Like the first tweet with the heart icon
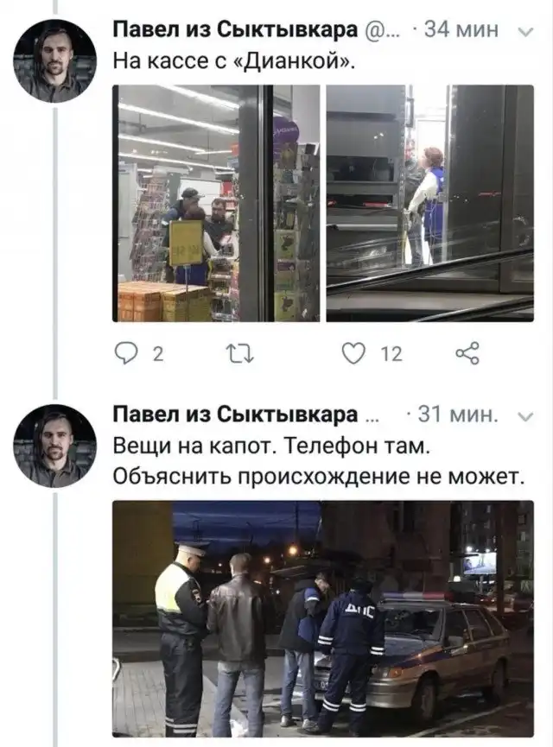The image size is (553, 747). pyautogui.click(x=353, y=354)
